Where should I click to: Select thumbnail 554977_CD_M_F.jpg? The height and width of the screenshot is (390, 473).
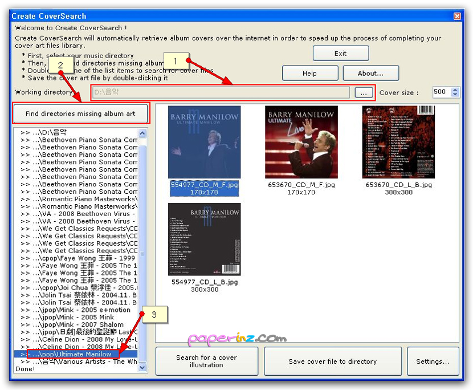(x=204, y=142)
